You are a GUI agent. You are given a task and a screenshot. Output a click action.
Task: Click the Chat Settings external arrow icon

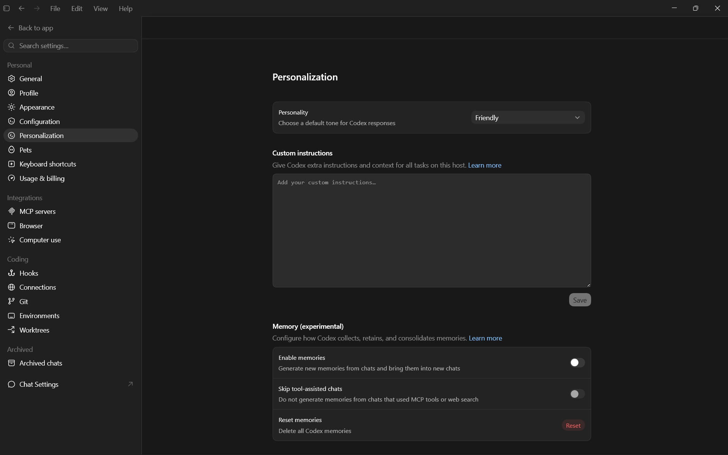point(130,384)
